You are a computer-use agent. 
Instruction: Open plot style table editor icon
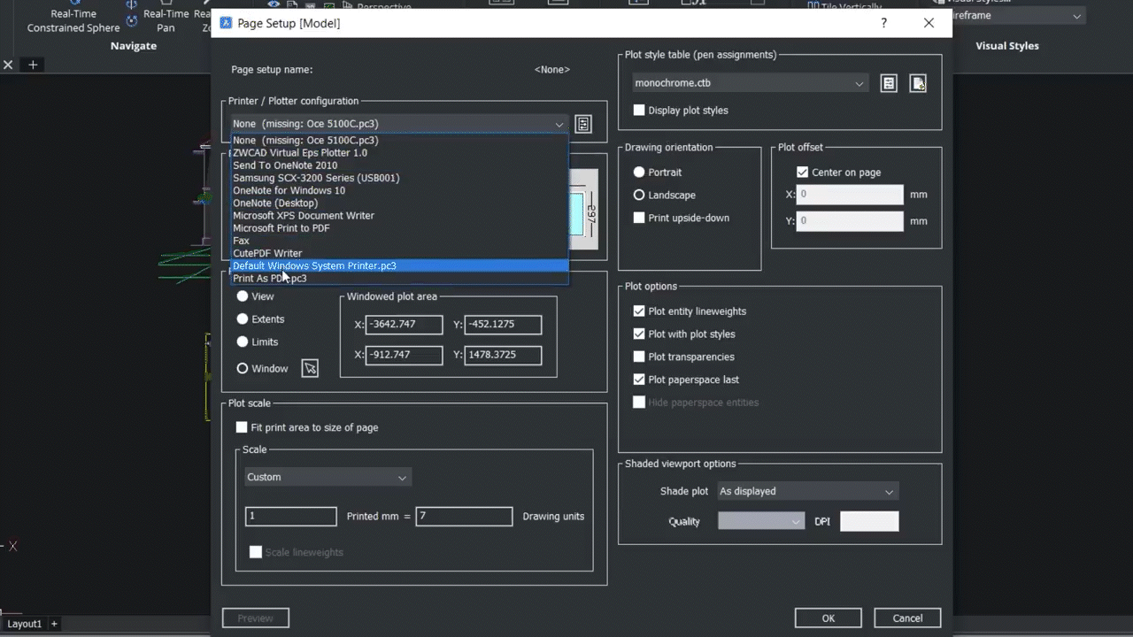[889, 83]
